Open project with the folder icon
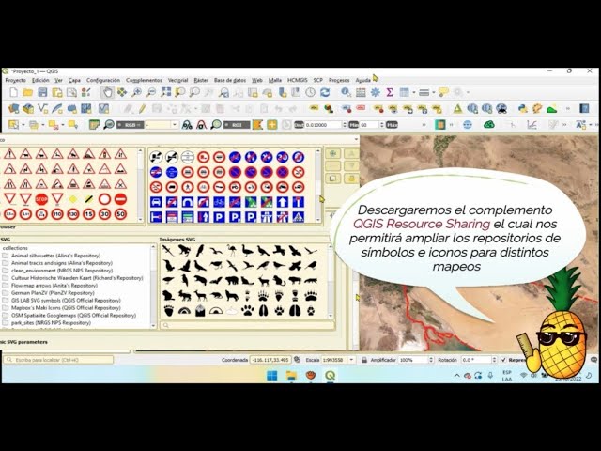601x451 pixels. (x=27, y=92)
